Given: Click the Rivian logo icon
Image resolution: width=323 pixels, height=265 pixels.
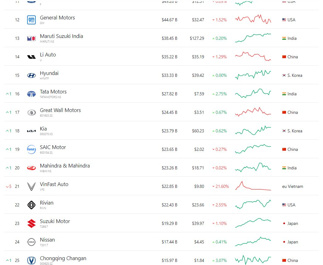Looking at the screenshot, I should (31, 205).
